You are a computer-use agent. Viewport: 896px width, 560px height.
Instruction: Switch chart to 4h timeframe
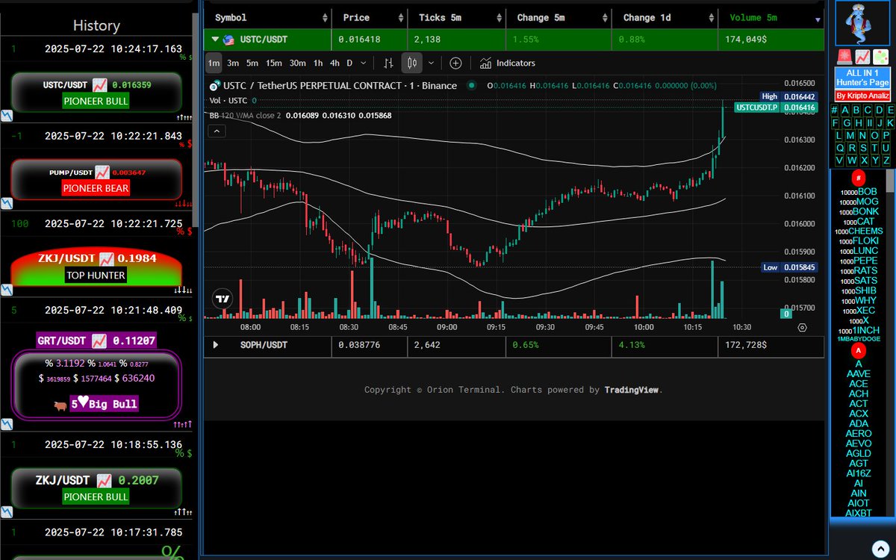(x=335, y=63)
